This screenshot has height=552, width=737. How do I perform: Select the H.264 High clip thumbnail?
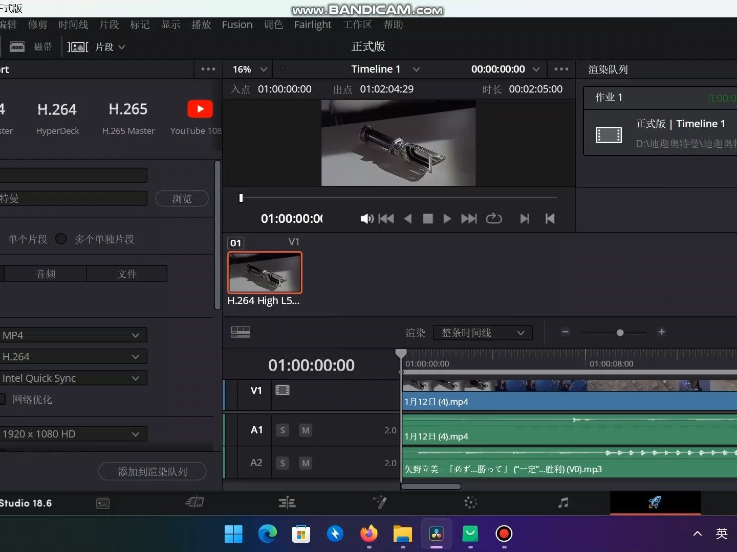pyautogui.click(x=265, y=272)
